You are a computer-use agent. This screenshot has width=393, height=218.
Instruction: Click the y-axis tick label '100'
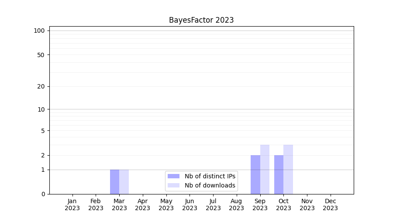tap(39, 31)
